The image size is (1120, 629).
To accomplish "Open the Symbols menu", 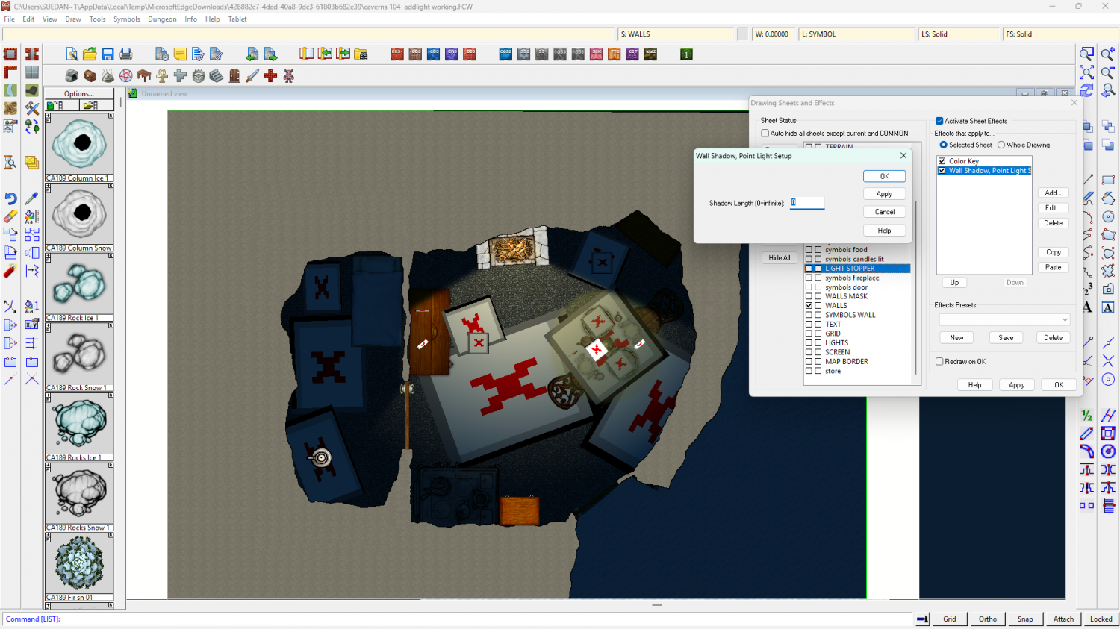I will pyautogui.click(x=126, y=19).
